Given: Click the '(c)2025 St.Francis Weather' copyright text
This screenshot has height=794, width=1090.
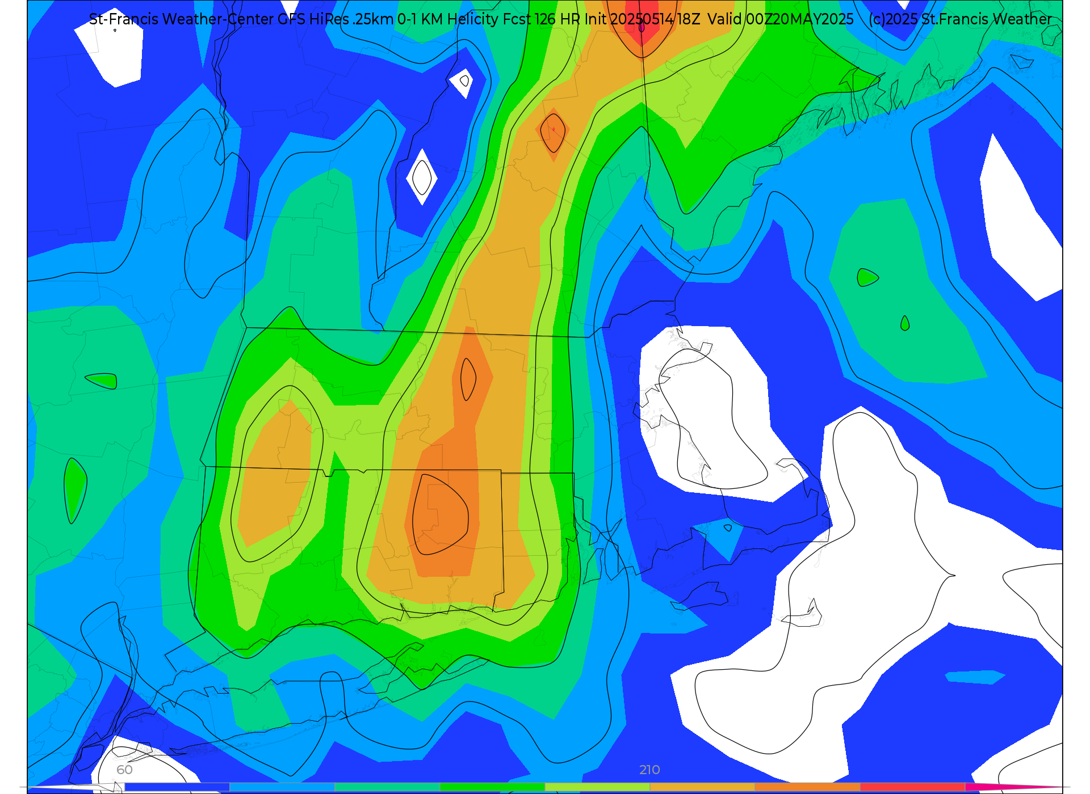Looking at the screenshot, I should point(960,19).
